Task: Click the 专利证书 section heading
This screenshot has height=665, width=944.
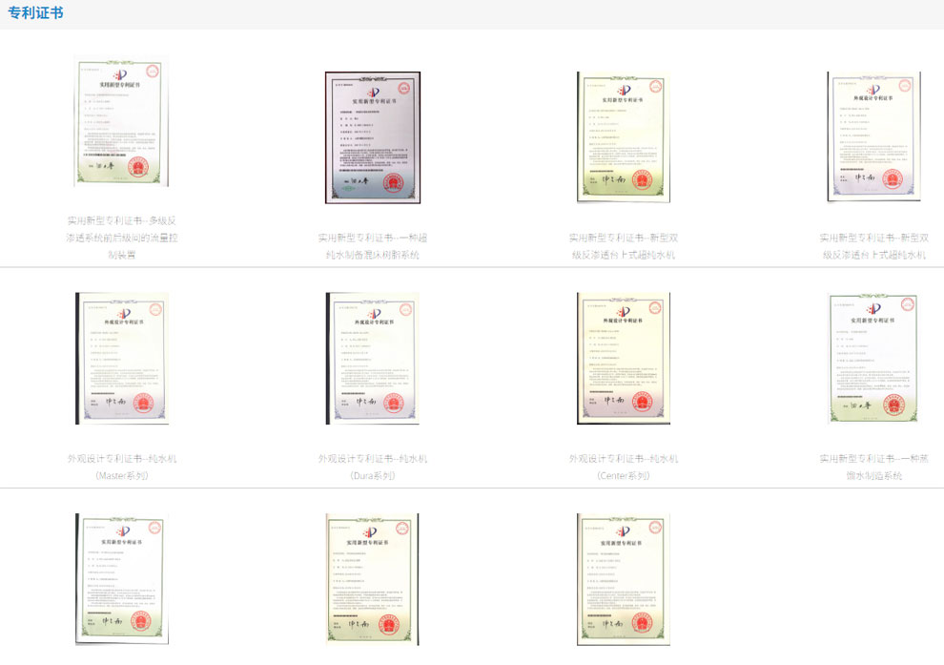Action: point(36,12)
